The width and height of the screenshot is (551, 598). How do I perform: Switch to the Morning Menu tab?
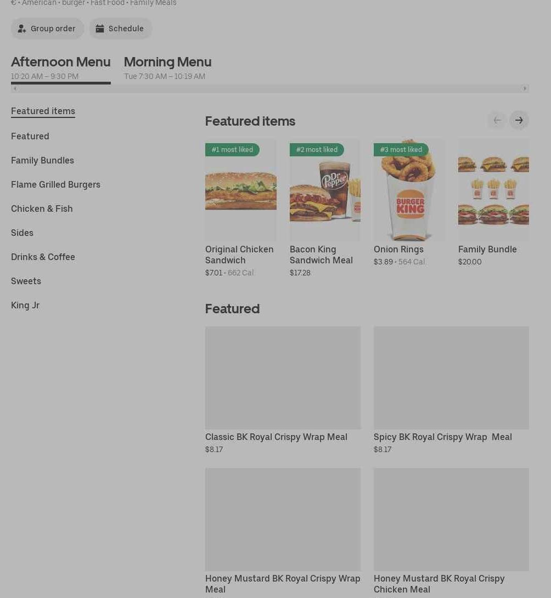[167, 68]
